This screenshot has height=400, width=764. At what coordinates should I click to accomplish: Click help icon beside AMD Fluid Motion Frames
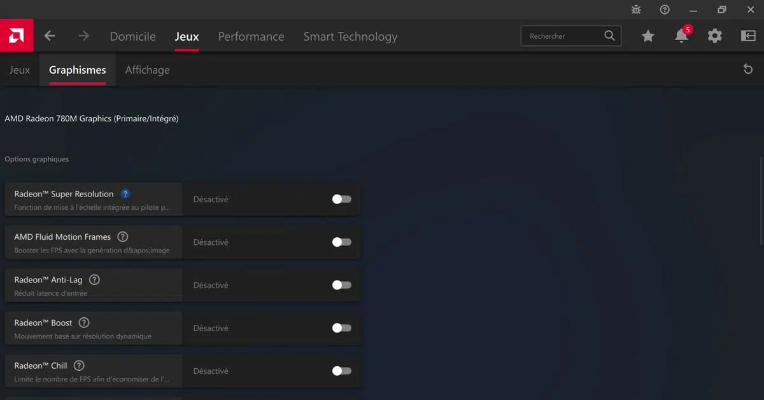pos(123,237)
